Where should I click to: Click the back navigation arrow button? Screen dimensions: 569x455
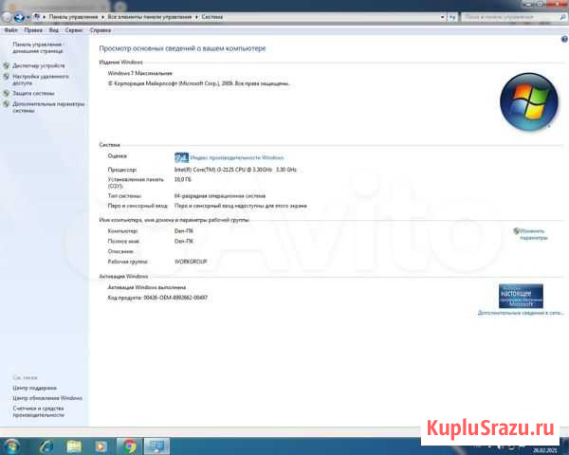(9, 18)
